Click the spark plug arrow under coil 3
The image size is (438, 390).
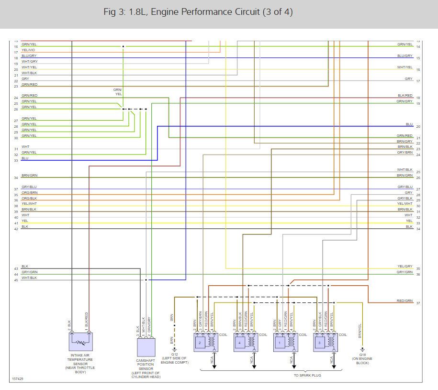334,360
